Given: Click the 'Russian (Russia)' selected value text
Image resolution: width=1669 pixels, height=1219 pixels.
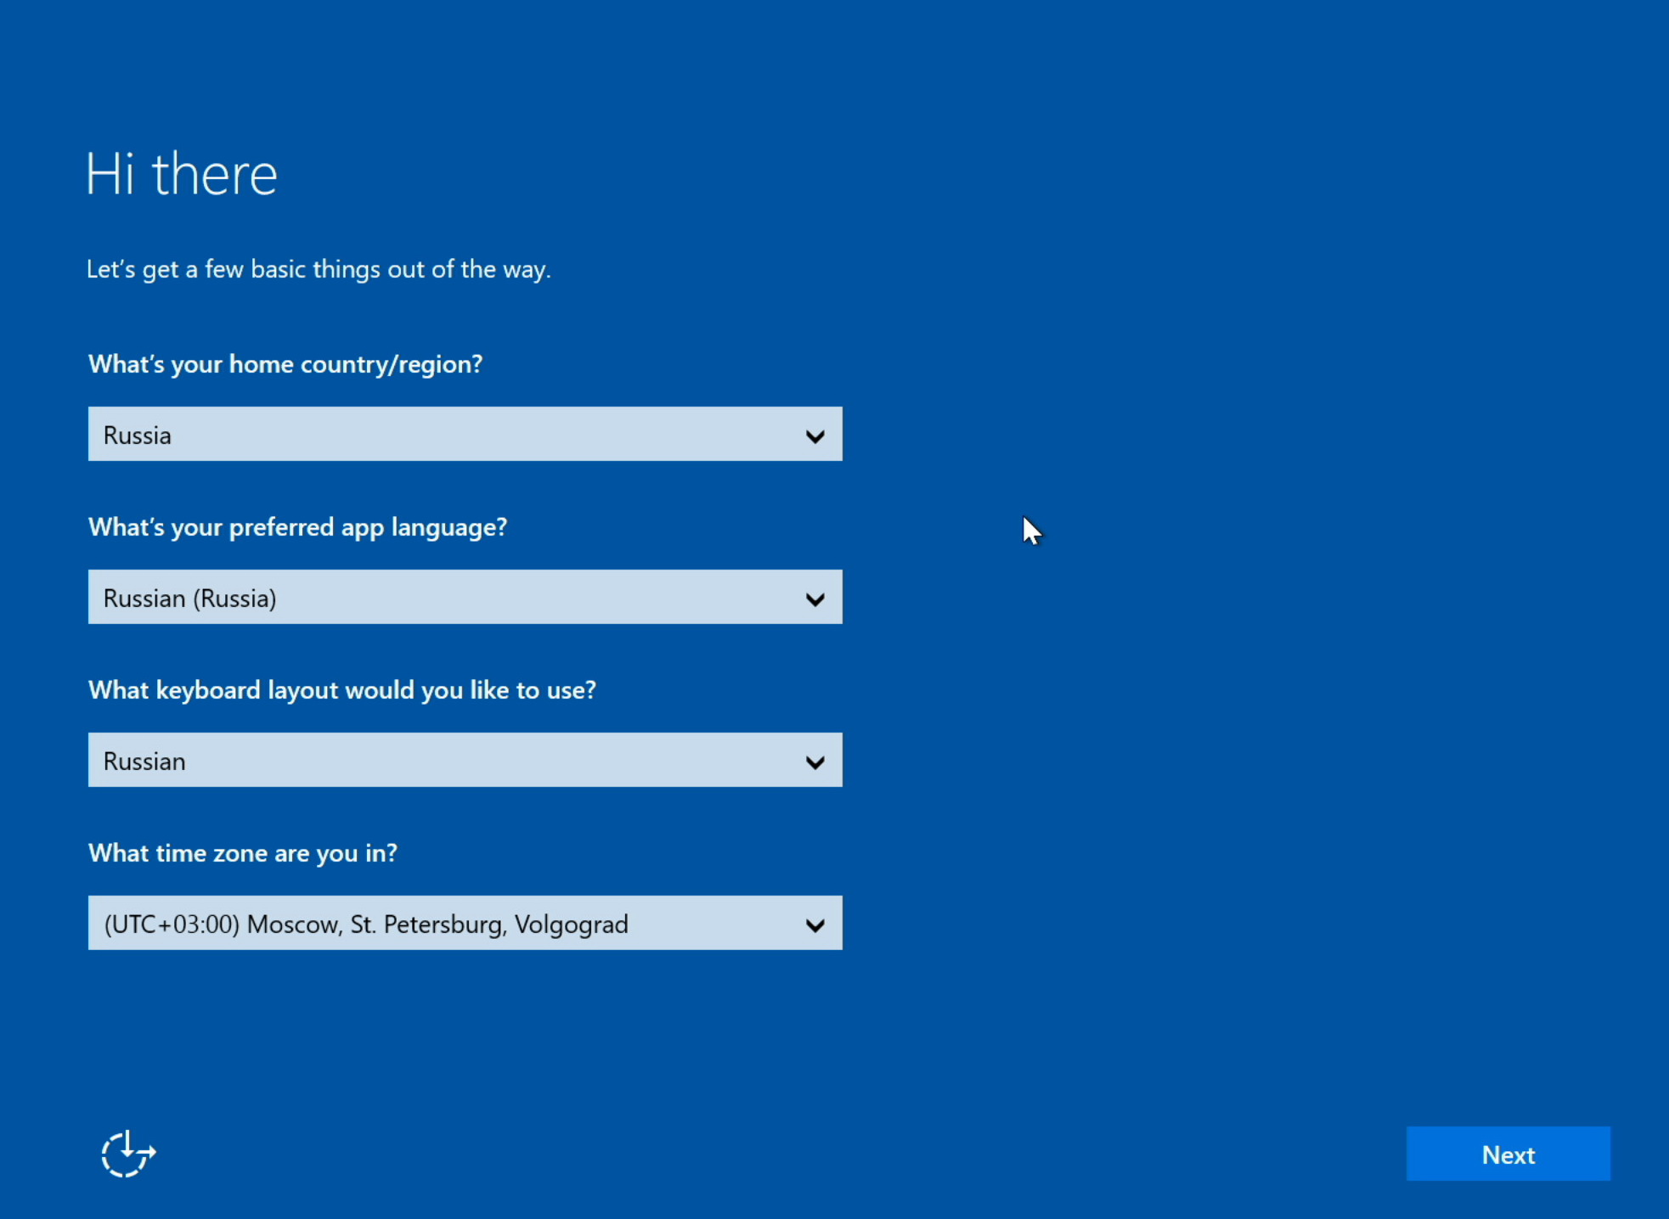Looking at the screenshot, I should [189, 598].
